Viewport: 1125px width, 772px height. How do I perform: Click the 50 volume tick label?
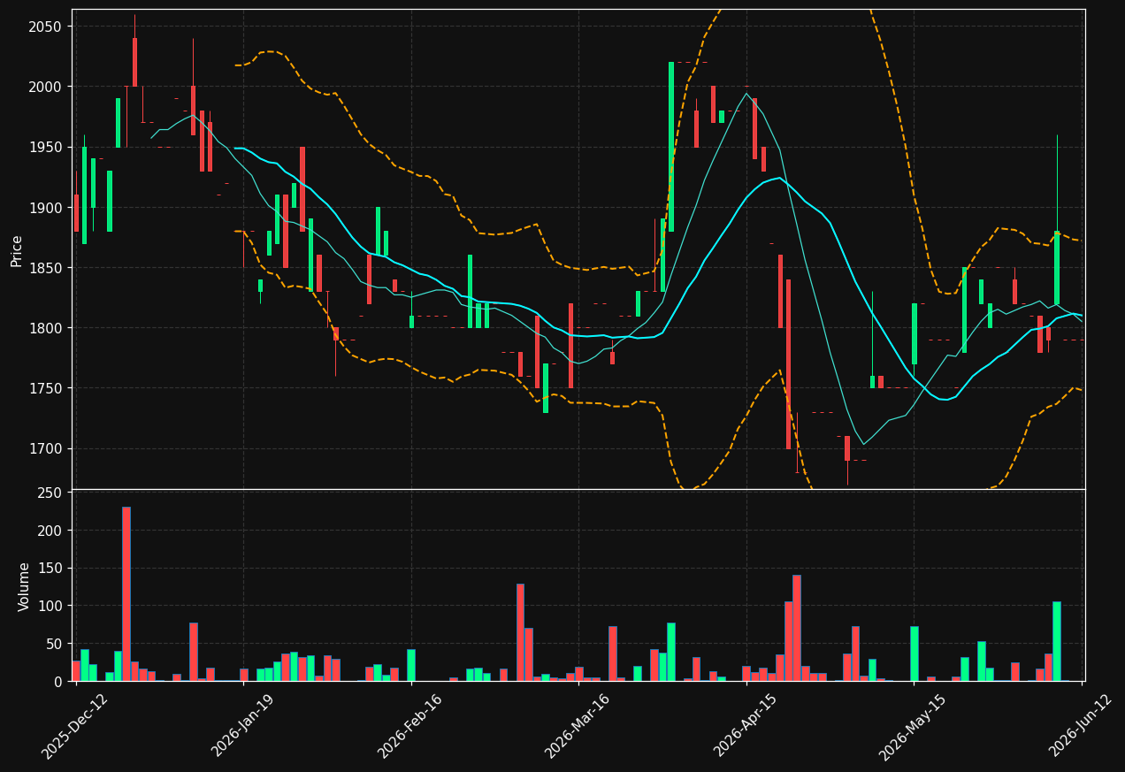(x=54, y=644)
